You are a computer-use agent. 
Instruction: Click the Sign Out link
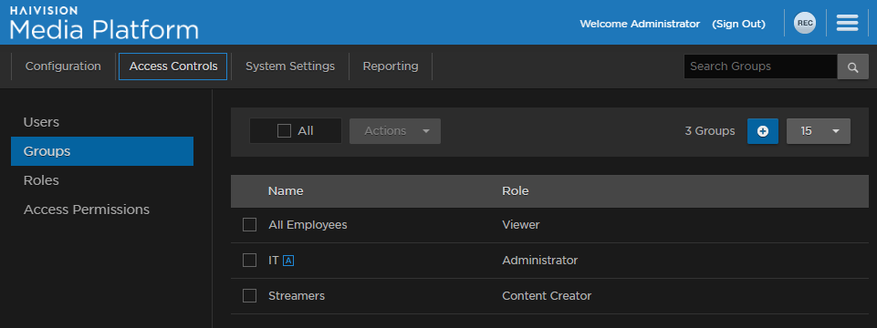coord(738,24)
